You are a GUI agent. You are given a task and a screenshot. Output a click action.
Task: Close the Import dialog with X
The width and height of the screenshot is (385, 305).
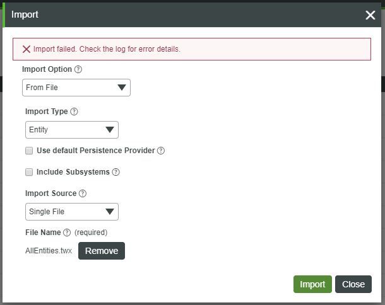point(370,14)
